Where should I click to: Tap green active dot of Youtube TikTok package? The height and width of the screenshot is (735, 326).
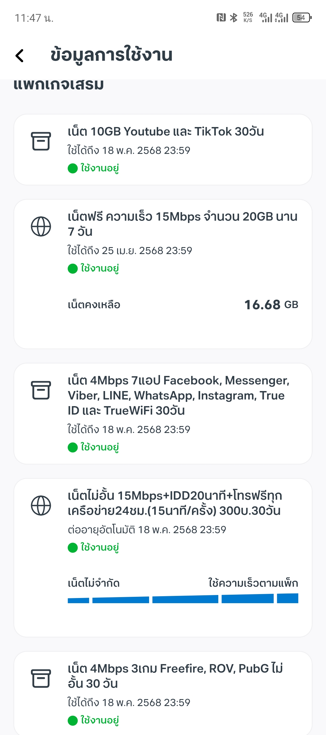tap(73, 168)
